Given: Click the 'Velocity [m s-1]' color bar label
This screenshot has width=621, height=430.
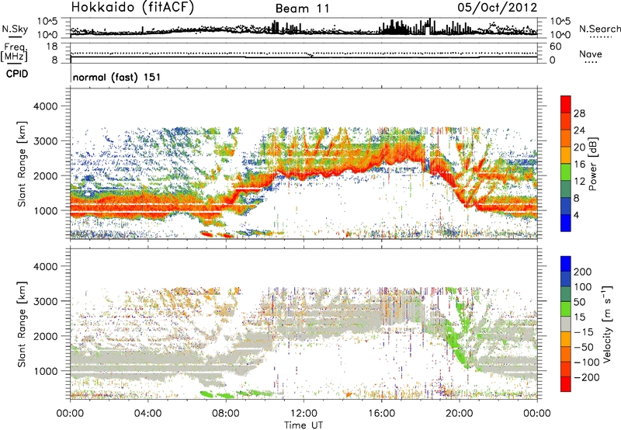Looking at the screenshot, I should (x=607, y=324).
